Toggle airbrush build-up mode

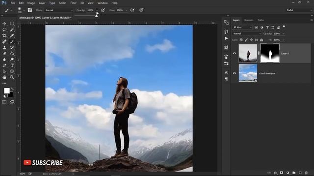click(132, 10)
